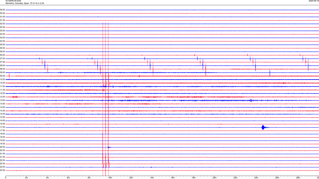Image resolution: width=319 pixels, height=179 pixels.
Task: Click the '26m' time axis tick label
Action: pos(277,178)
